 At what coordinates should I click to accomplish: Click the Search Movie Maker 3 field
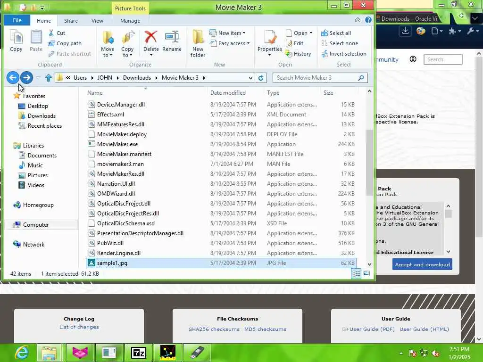(320, 78)
